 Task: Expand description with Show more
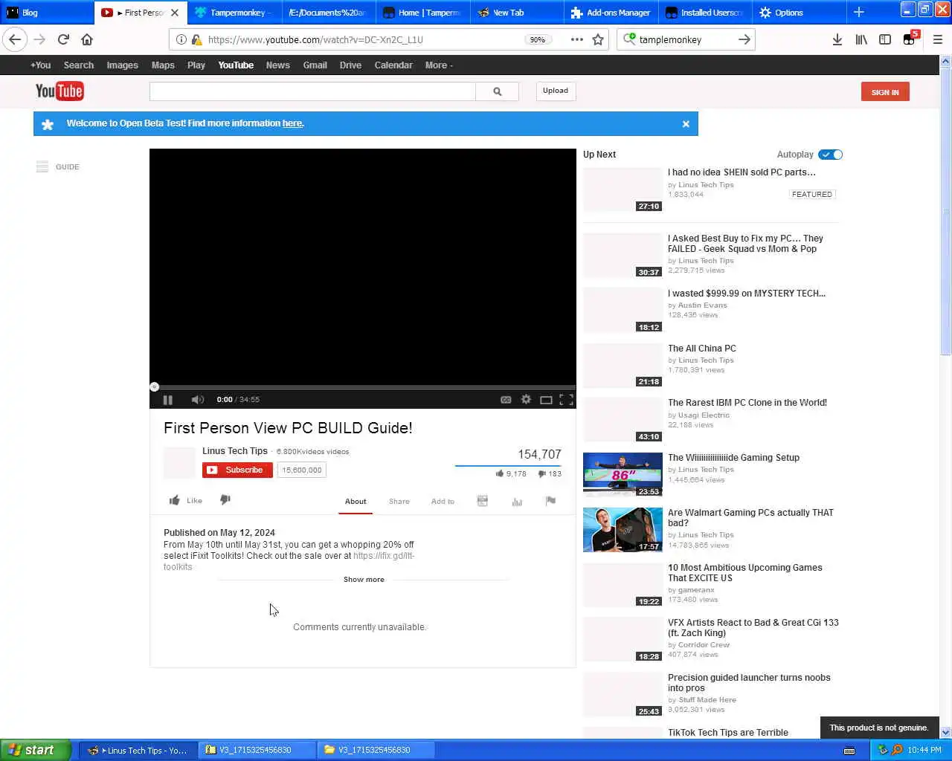point(364,580)
